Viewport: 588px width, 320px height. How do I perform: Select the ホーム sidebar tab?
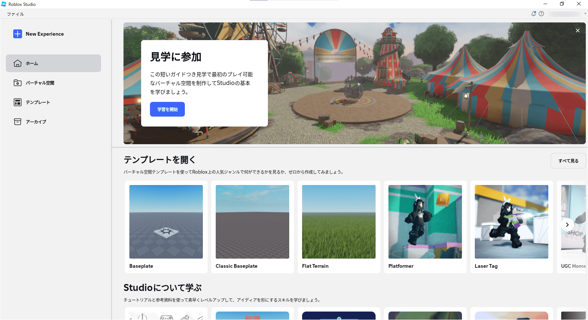click(53, 63)
